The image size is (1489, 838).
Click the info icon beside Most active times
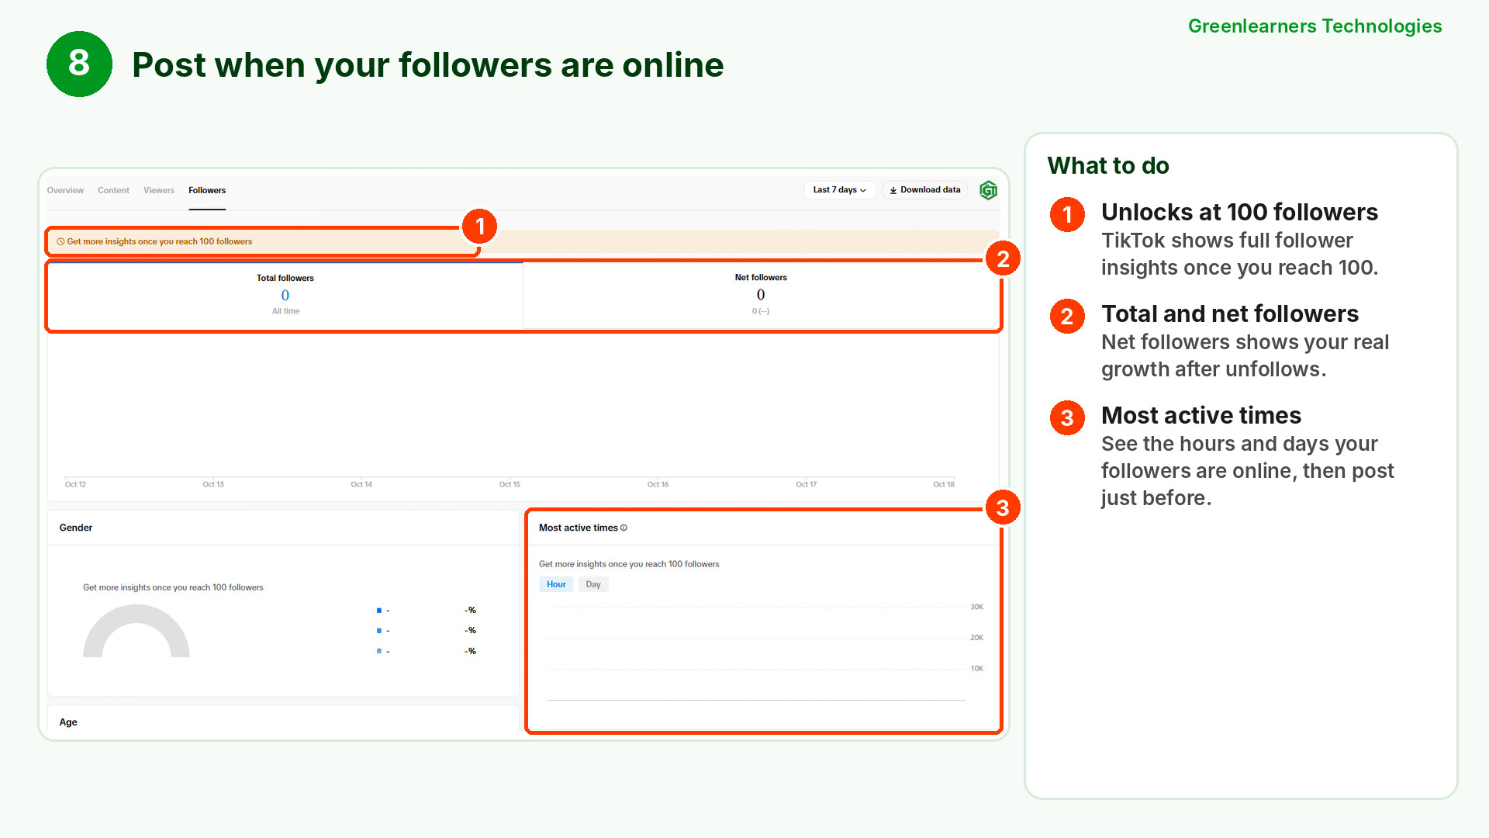click(x=624, y=528)
